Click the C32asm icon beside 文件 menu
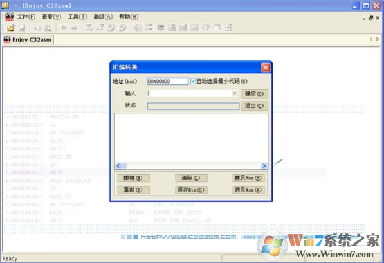Screen dimensions: 384x263 pyautogui.click(x=9, y=17)
